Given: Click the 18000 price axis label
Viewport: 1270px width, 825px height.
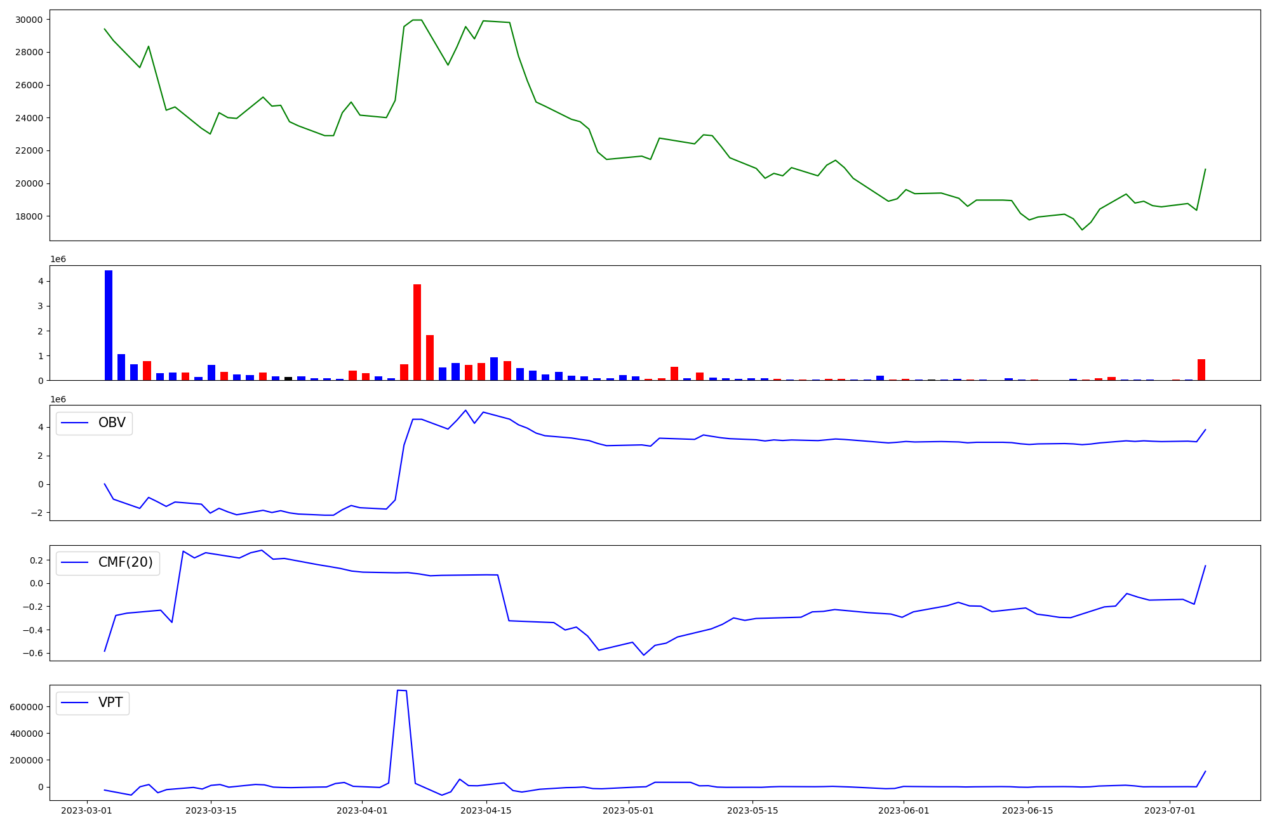Looking at the screenshot, I should 29,216.
